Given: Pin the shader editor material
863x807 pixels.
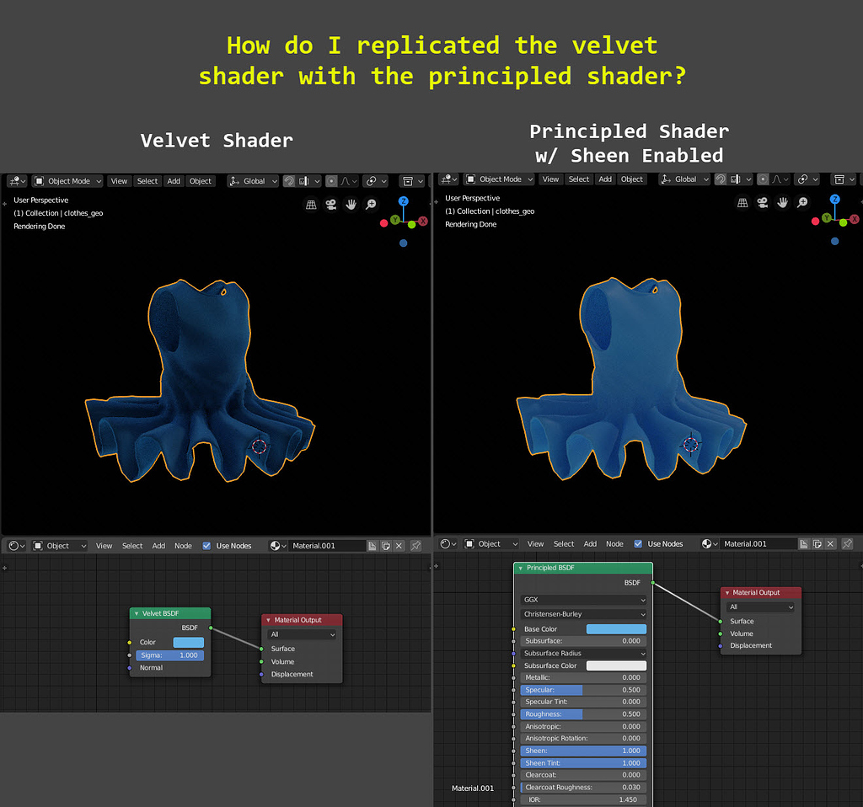Looking at the screenshot, I should [x=415, y=545].
